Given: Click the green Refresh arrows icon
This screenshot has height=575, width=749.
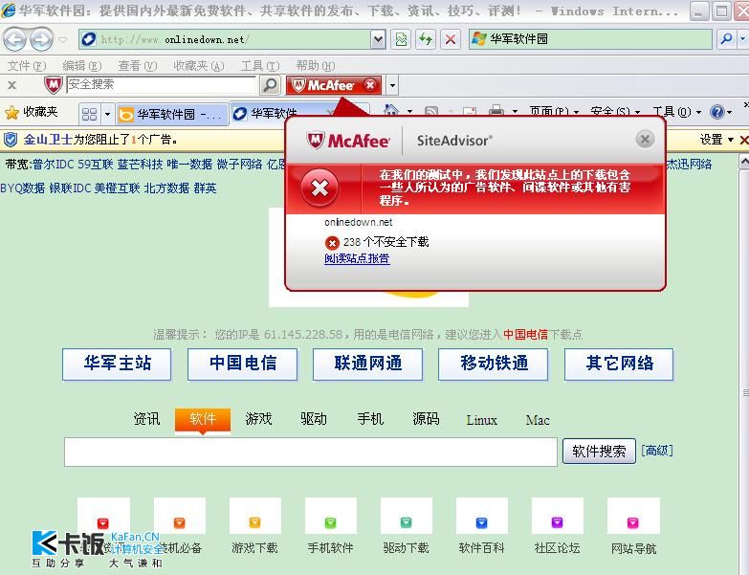Looking at the screenshot, I should point(425,39).
